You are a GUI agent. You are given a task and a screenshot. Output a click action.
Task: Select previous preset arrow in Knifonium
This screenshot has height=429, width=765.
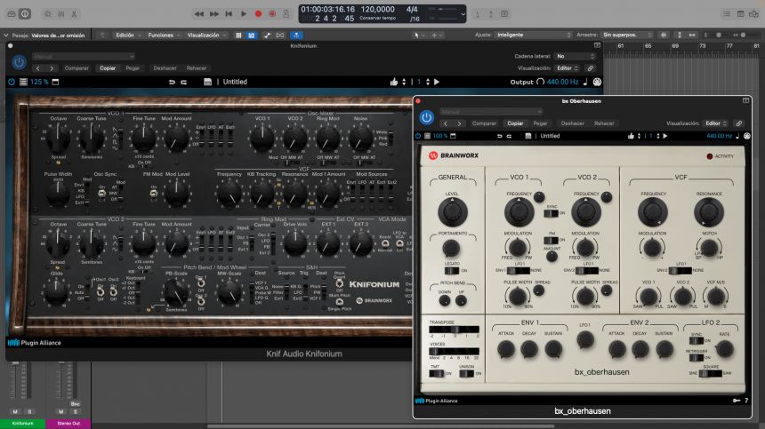38,68
